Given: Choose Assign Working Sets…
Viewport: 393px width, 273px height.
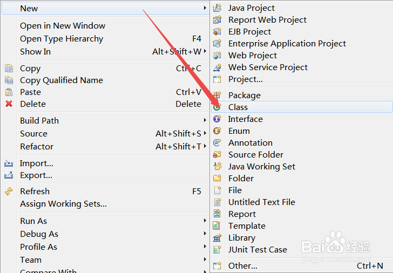Looking at the screenshot, I should tap(63, 204).
